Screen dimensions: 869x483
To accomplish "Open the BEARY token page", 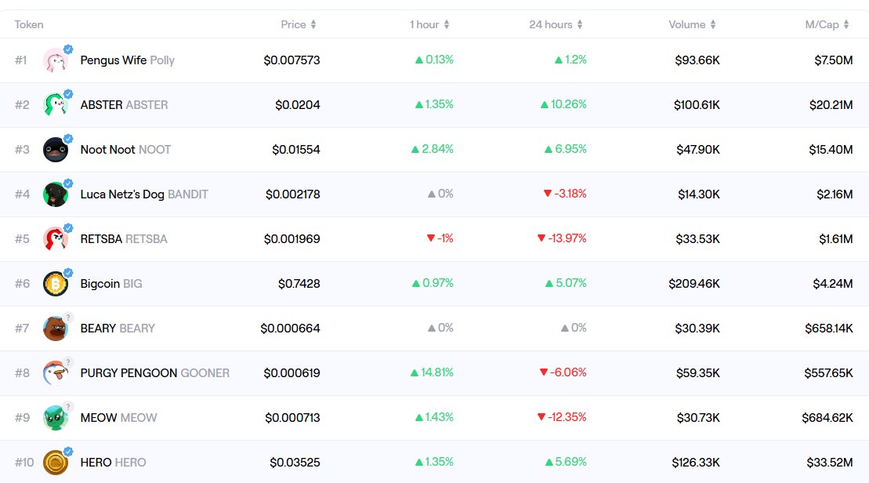I will 118,329.
